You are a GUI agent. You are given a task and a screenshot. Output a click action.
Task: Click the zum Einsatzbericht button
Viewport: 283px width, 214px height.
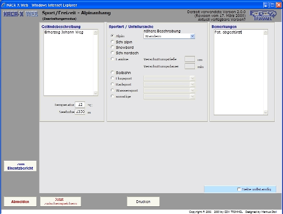point(20,166)
